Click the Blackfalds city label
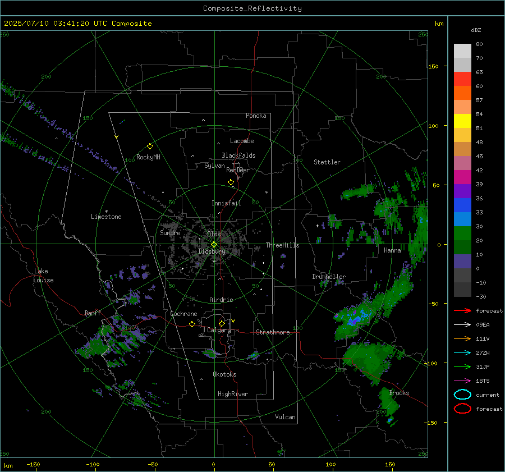 coord(238,155)
